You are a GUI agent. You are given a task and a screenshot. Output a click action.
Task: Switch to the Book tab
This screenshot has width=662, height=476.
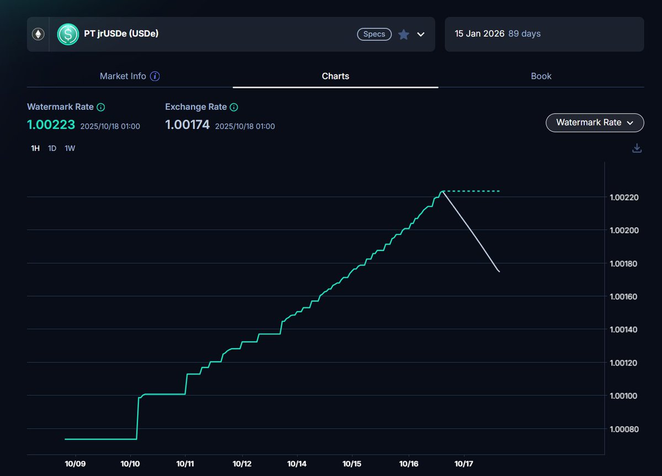(541, 76)
